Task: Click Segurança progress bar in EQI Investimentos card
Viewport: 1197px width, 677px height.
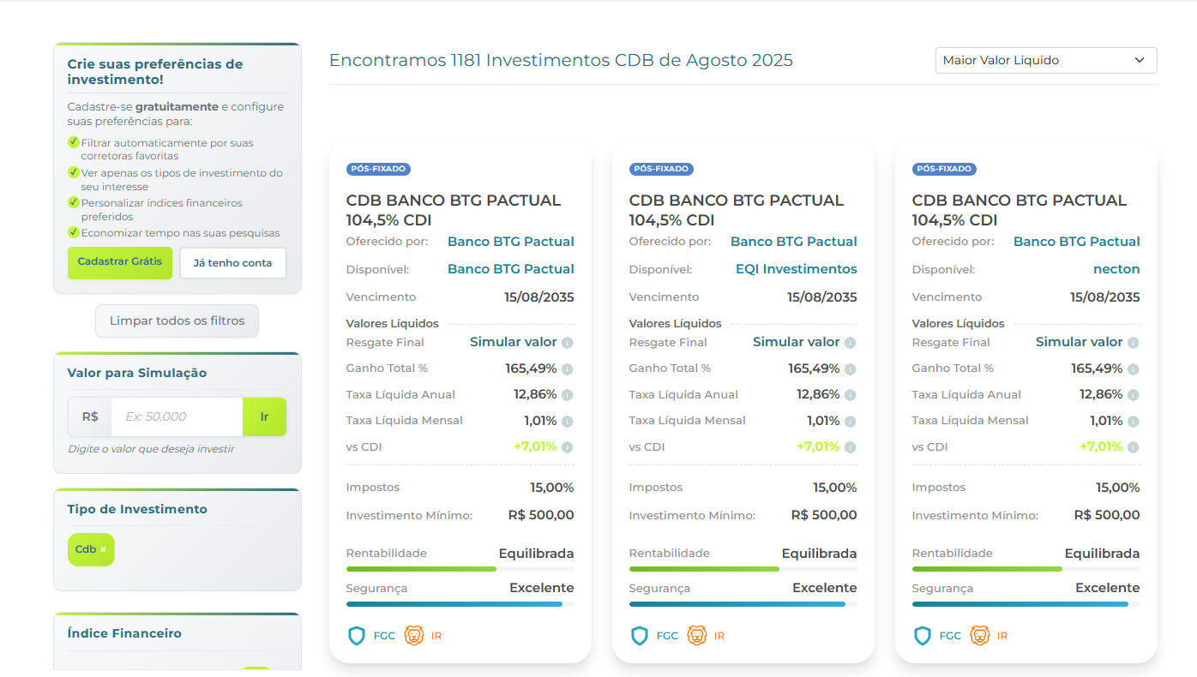Action: (743, 604)
